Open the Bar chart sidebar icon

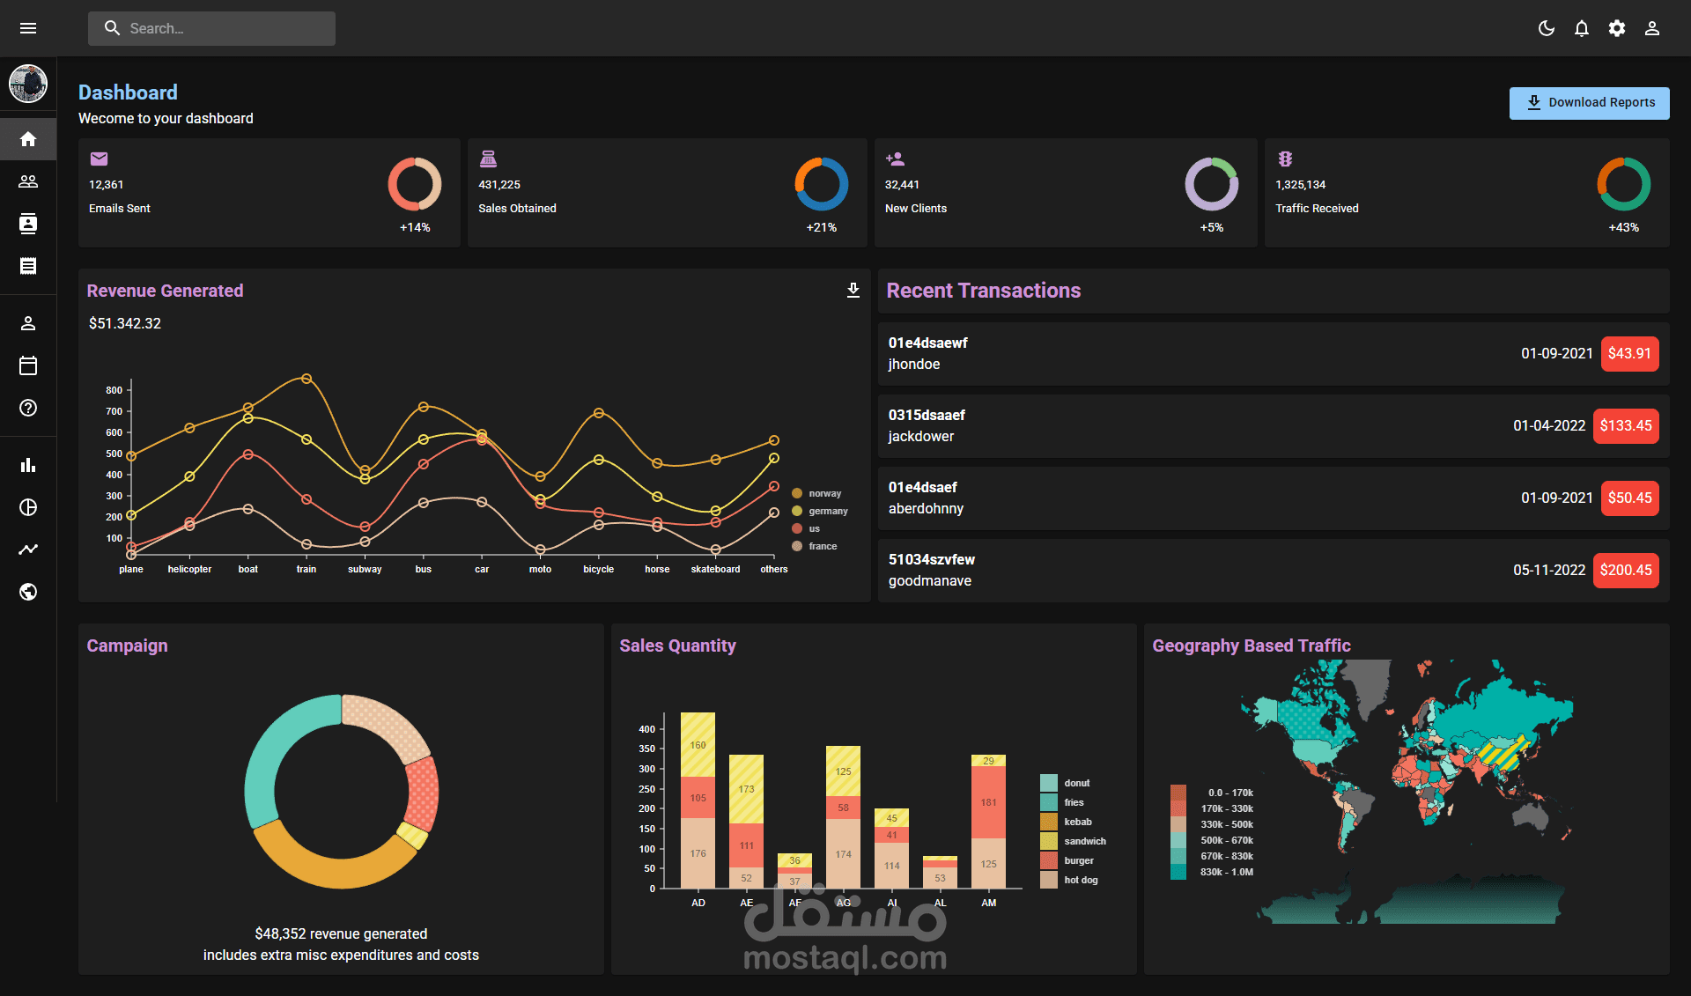coord(28,464)
